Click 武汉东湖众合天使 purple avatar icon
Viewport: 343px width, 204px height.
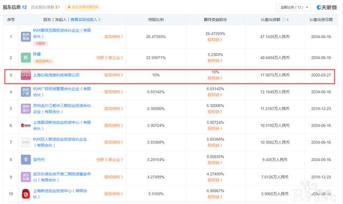pos(26,177)
